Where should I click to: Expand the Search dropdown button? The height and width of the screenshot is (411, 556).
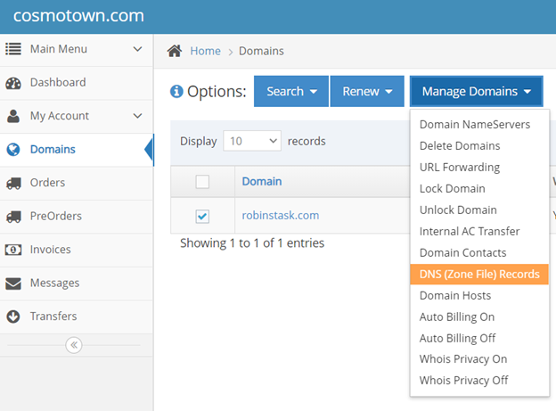pyautogui.click(x=291, y=92)
